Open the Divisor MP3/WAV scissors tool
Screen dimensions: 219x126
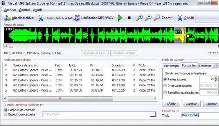pyautogui.click(x=55, y=18)
